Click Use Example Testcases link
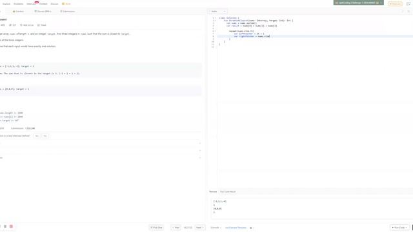Screen dimensions: 413x232 coord(236,227)
